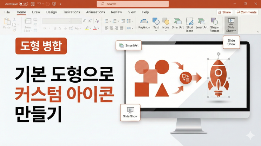Click the Kaytirion ribbon button

coord(144,24)
